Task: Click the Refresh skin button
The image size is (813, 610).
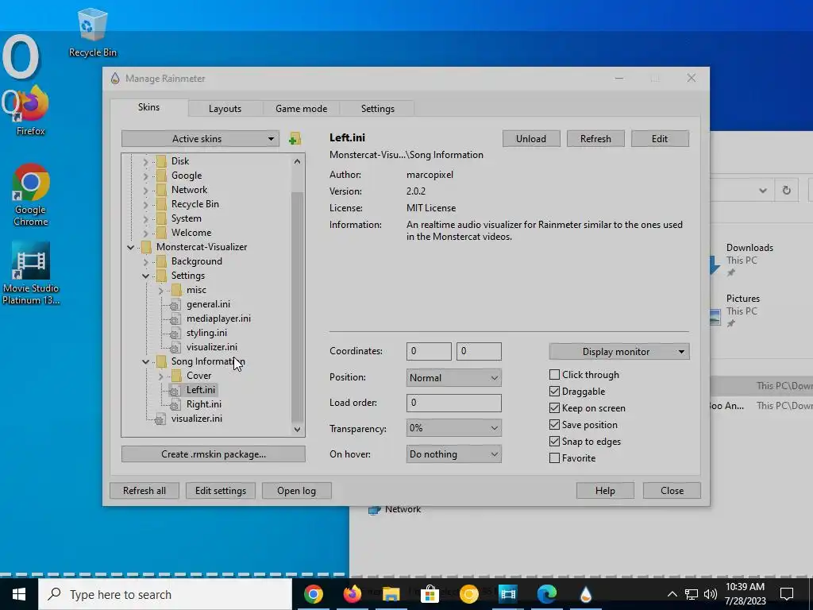Action: coord(595,138)
